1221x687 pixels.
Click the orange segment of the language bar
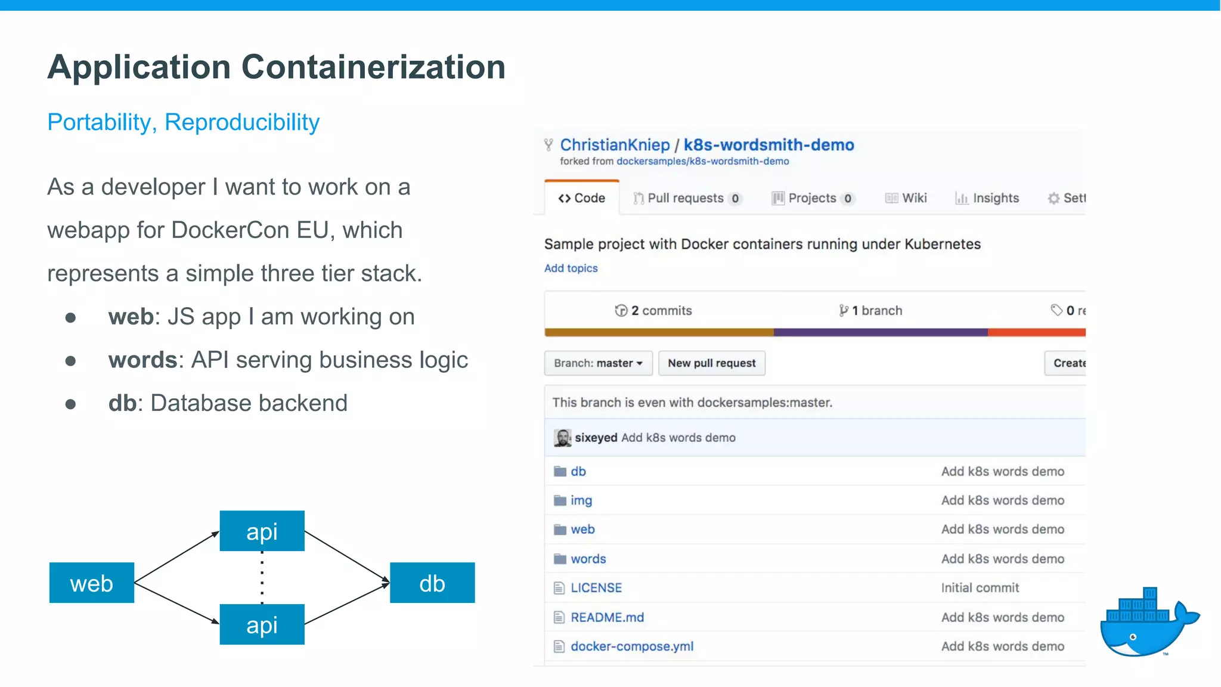tap(659, 332)
